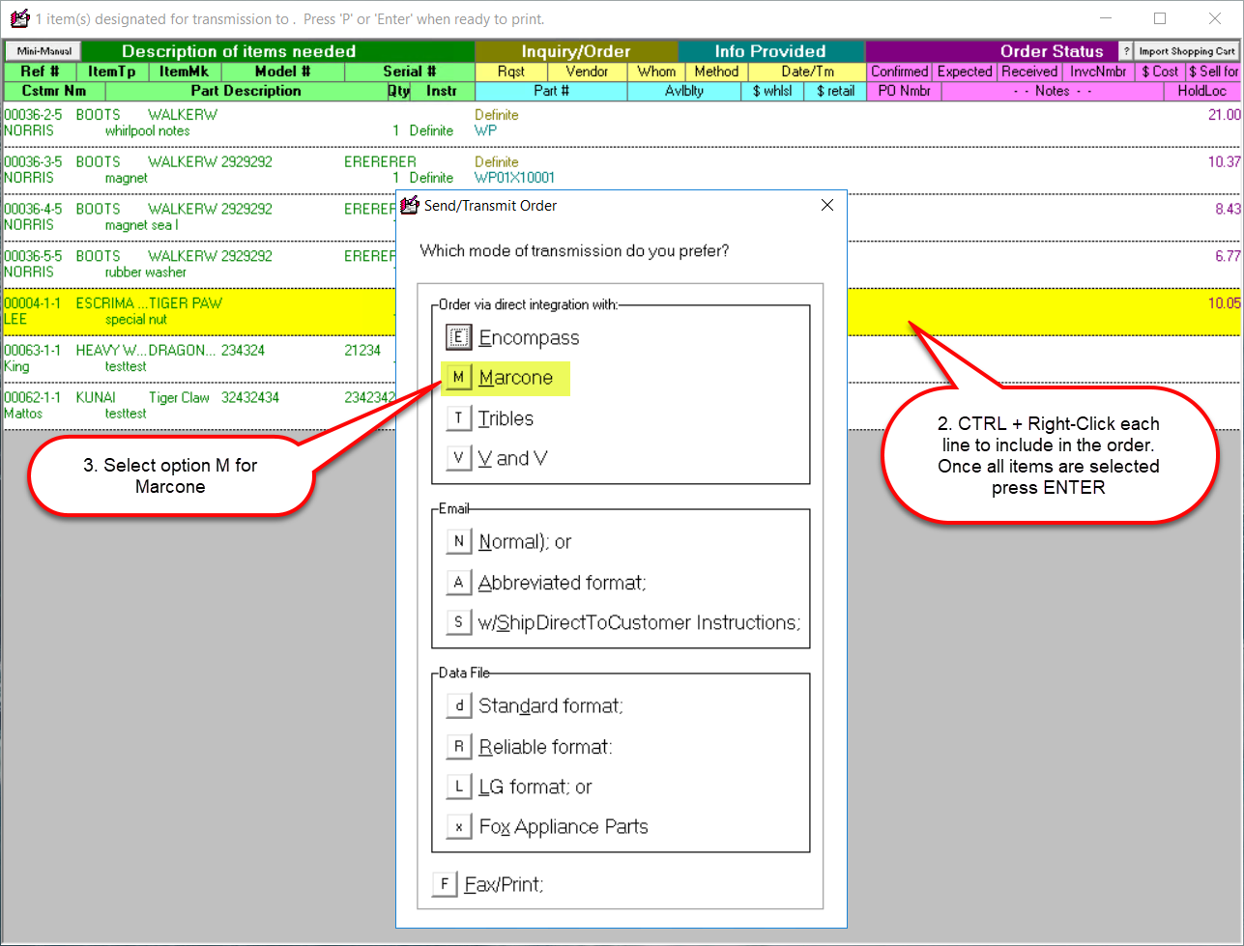Click the $ Sell for column header
This screenshot has height=946, width=1244.
point(1213,72)
